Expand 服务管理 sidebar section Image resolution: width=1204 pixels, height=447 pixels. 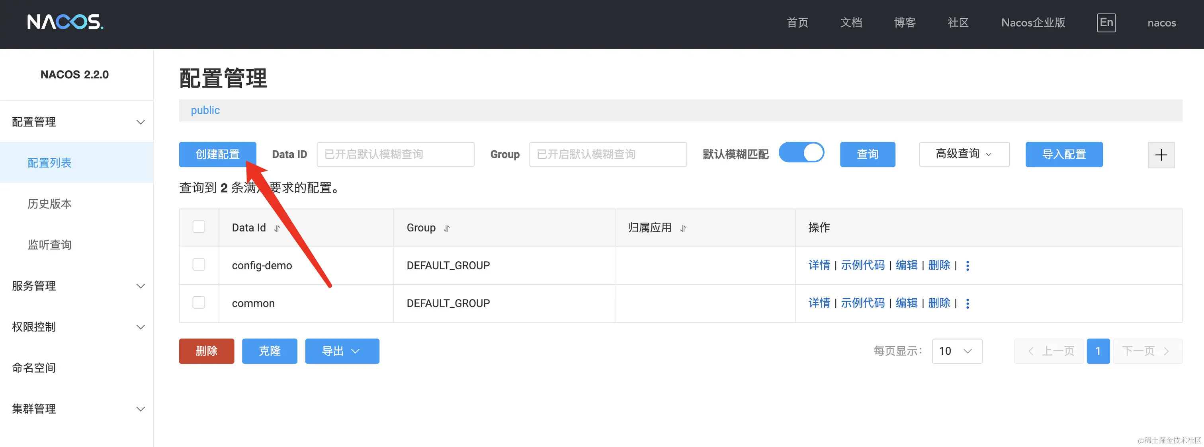pyautogui.click(x=77, y=286)
